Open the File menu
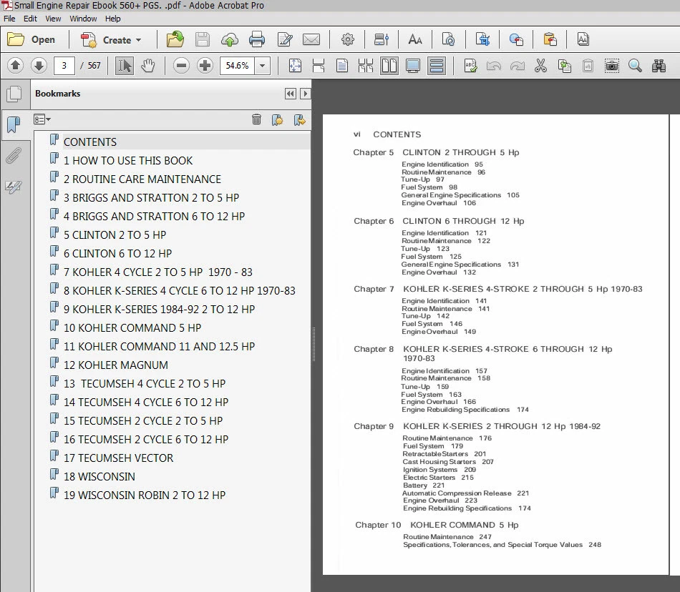Image resolution: width=680 pixels, height=592 pixels. coord(9,19)
